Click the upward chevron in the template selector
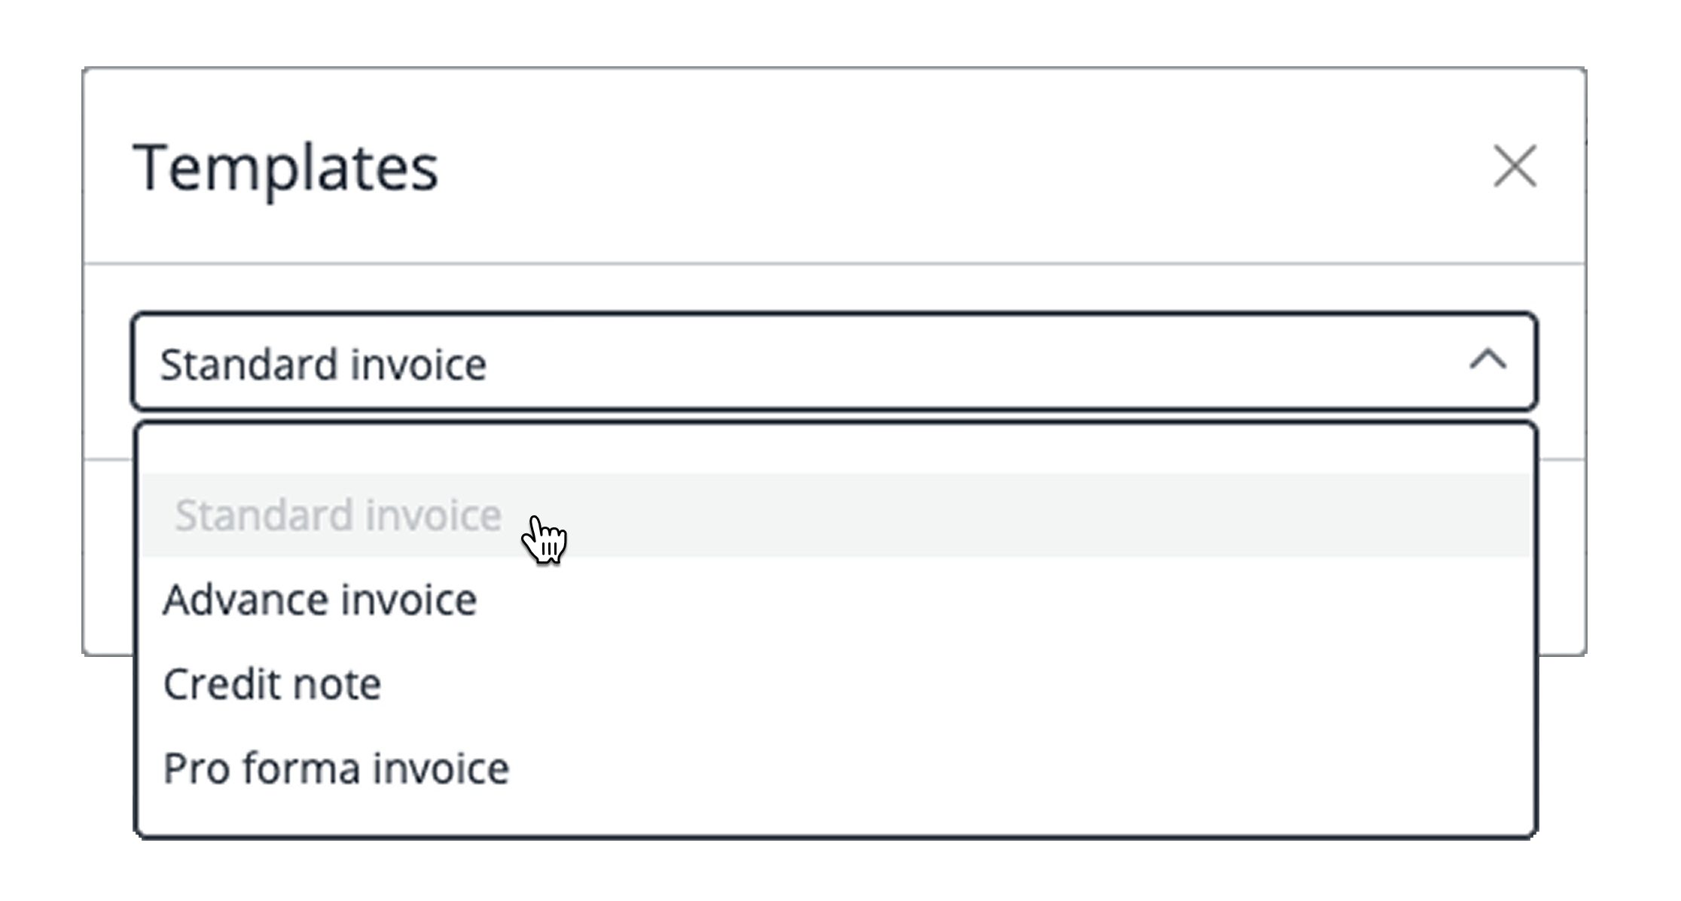This screenshot has height=901, width=1681. (1487, 361)
